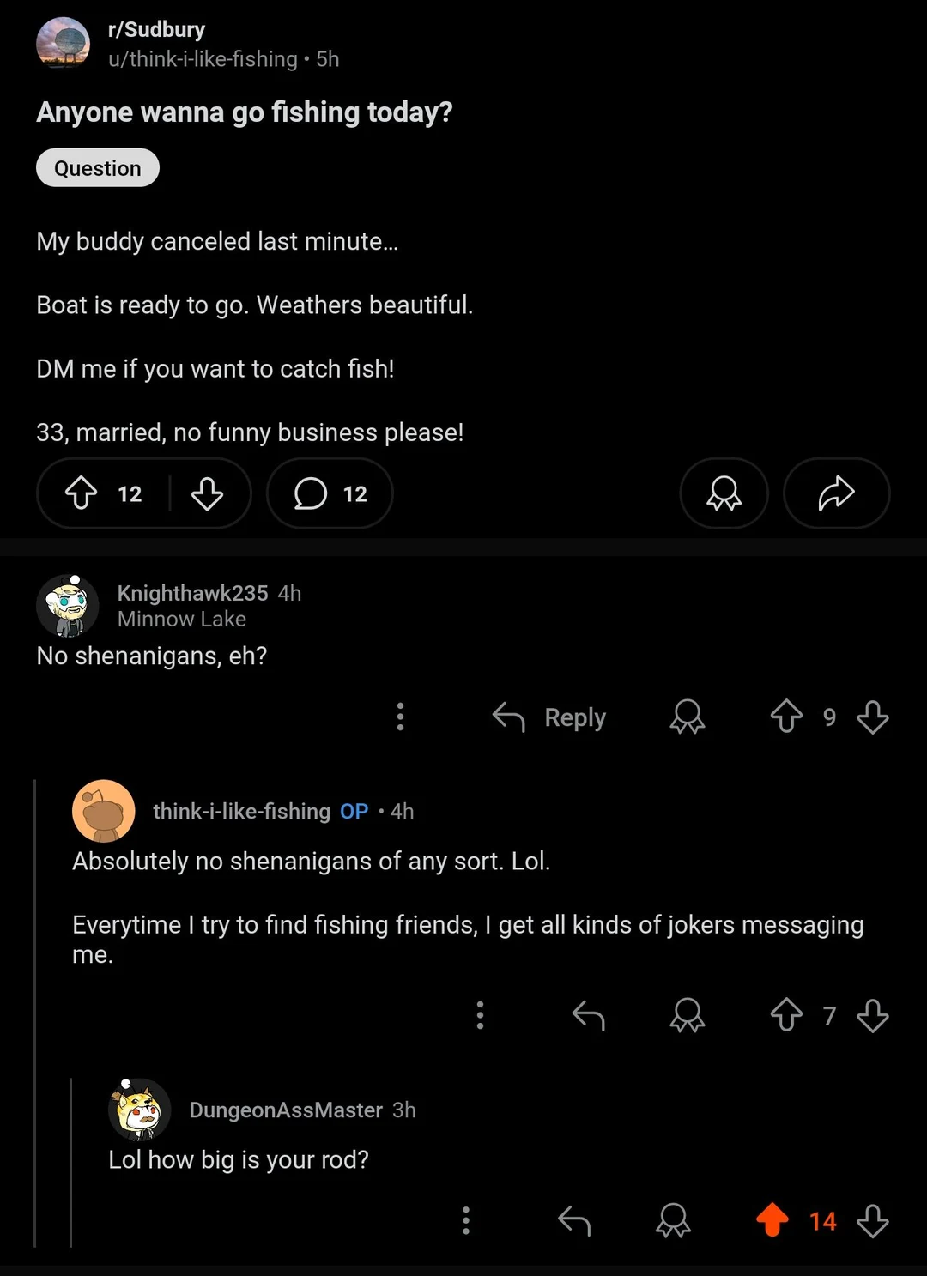This screenshot has height=1276, width=927.
Task: Open overflow menu on DungeonAssMaster's comment
Action: [466, 1220]
